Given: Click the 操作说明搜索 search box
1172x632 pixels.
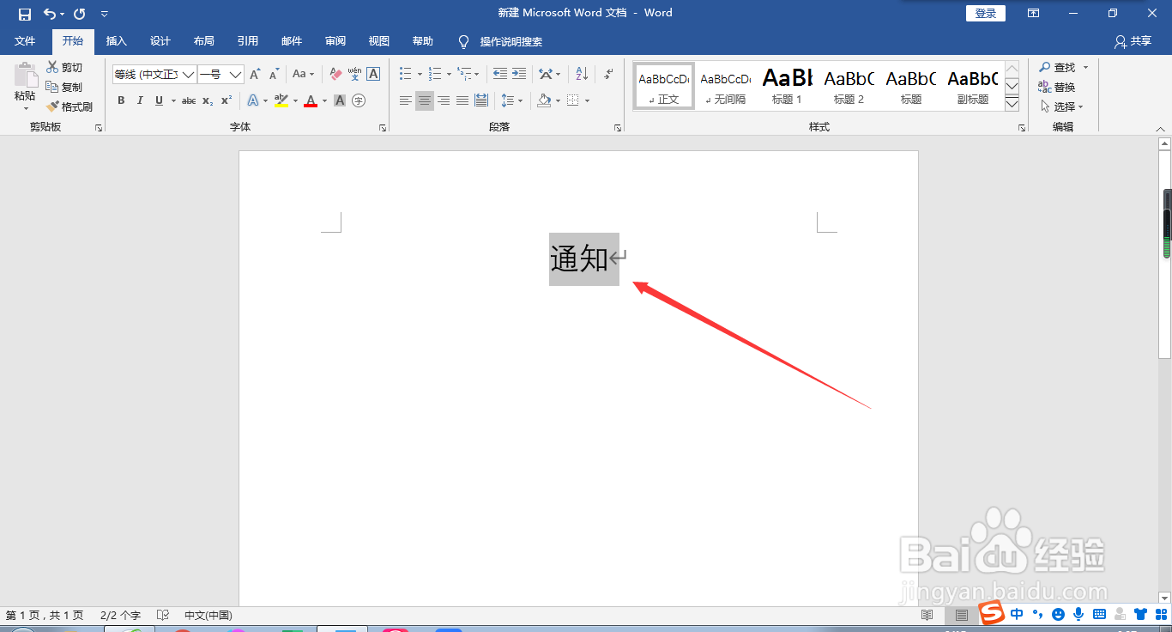Looking at the screenshot, I should 510,41.
